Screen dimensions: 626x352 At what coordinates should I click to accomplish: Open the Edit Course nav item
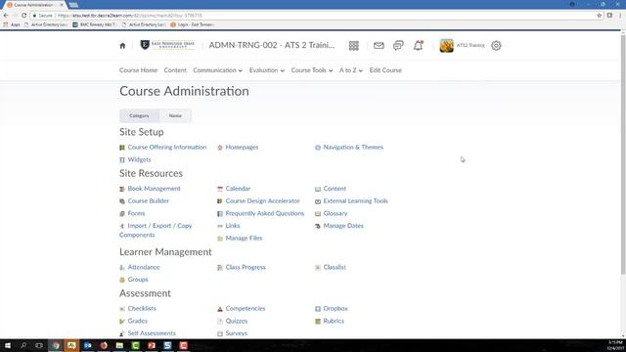385,70
